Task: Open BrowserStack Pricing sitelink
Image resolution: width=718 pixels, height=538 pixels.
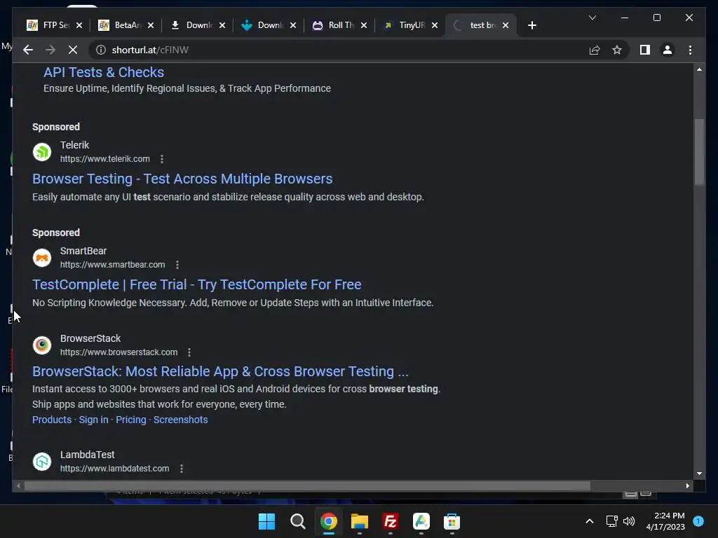Action: pyautogui.click(x=131, y=420)
